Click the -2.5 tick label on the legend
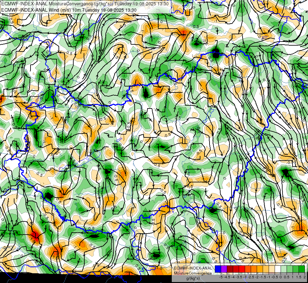 251,277
